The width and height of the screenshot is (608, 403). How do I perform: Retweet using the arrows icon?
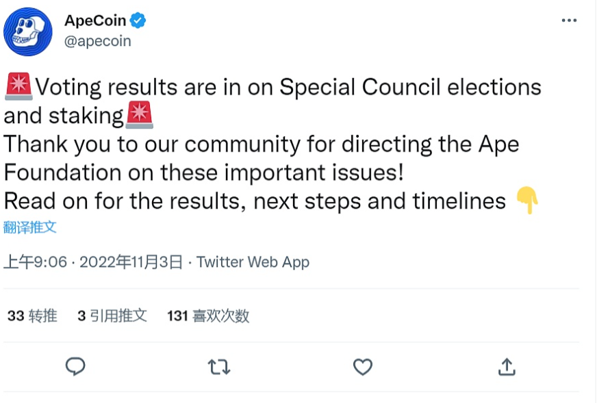point(219,367)
